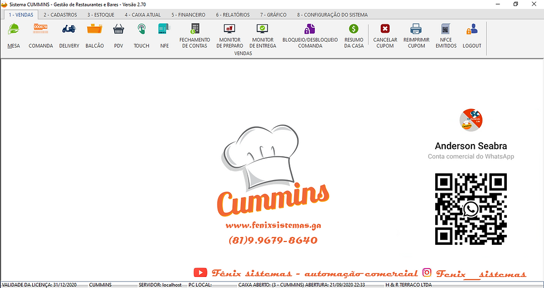Click the Fenix__sistemas Instagram handle
Screen dimensions: 544x288
(481, 274)
